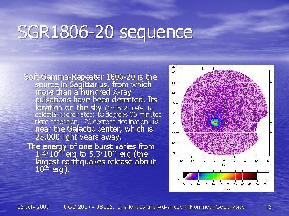Click the text '1.4·10⁴⁰ erg to 5.3·10⁴¹ erg (the'

(x=92, y=154)
